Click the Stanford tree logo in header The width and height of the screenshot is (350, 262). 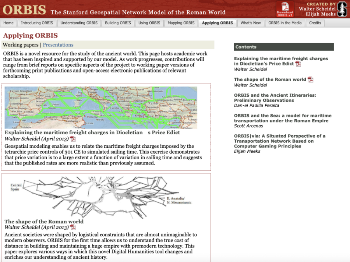342,9
